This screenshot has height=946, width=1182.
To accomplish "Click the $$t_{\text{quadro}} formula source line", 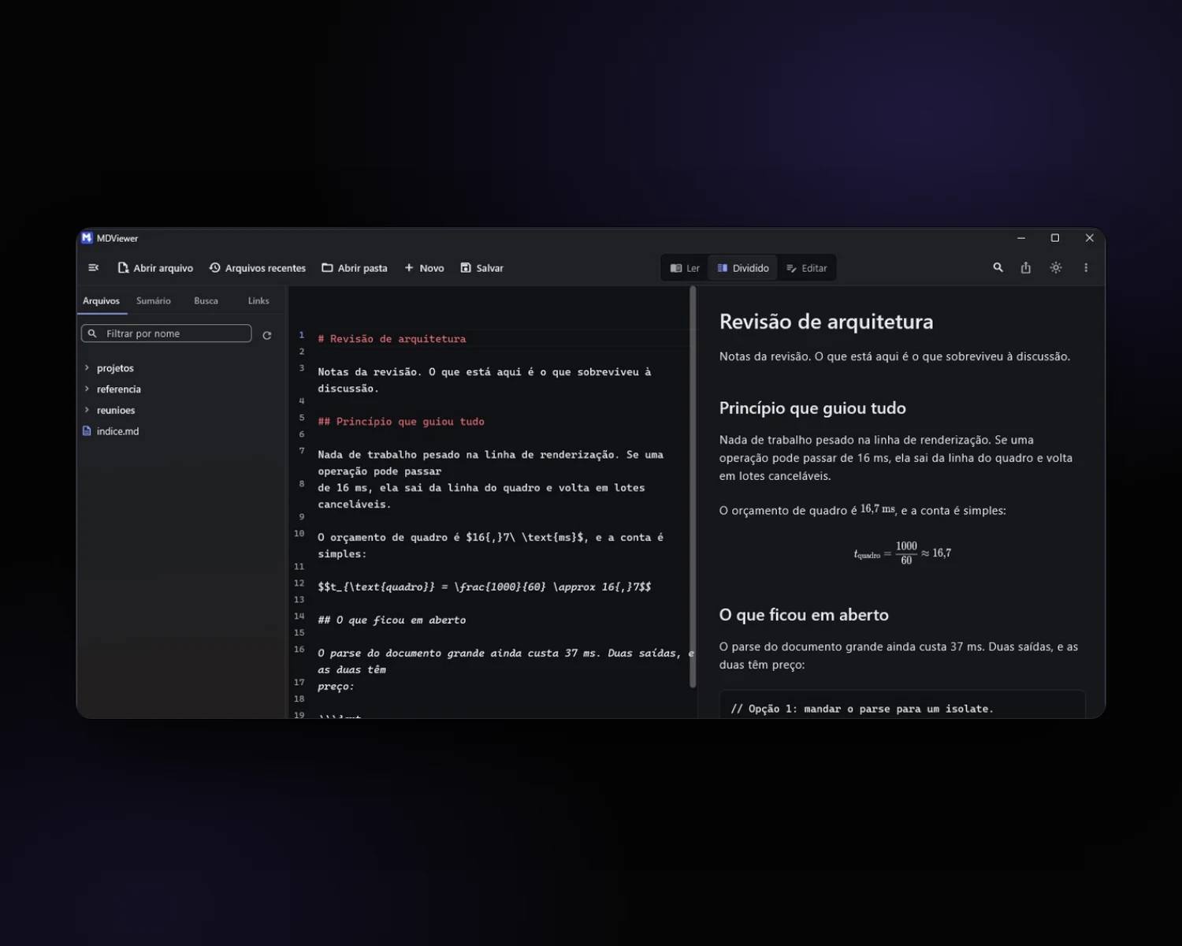I will [x=485, y=587].
